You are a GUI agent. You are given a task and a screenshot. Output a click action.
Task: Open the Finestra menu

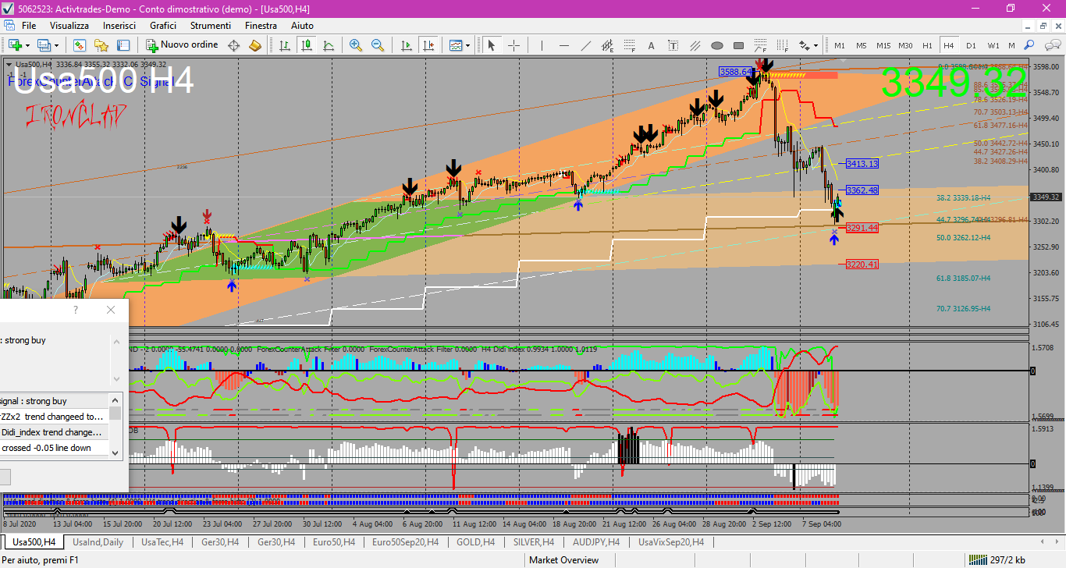click(261, 26)
